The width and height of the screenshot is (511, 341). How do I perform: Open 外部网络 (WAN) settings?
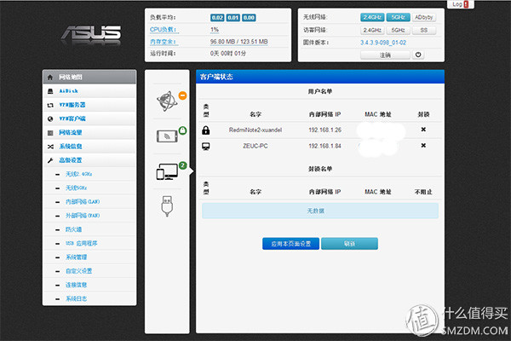pos(83,216)
